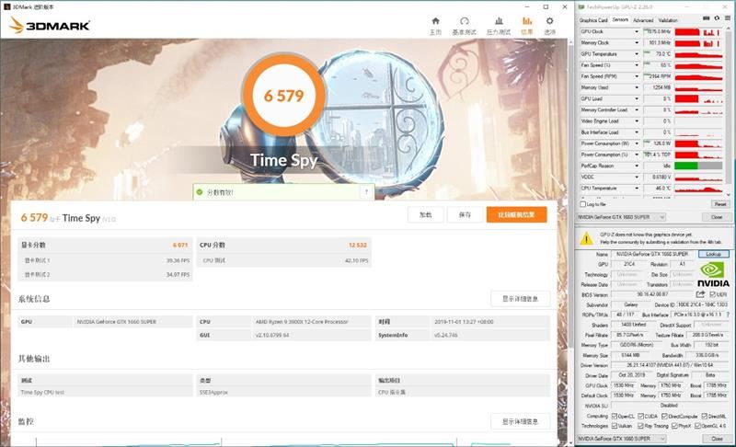Click the Lookup button
Image resolution: width=736 pixels, height=447 pixels.
tap(714, 254)
